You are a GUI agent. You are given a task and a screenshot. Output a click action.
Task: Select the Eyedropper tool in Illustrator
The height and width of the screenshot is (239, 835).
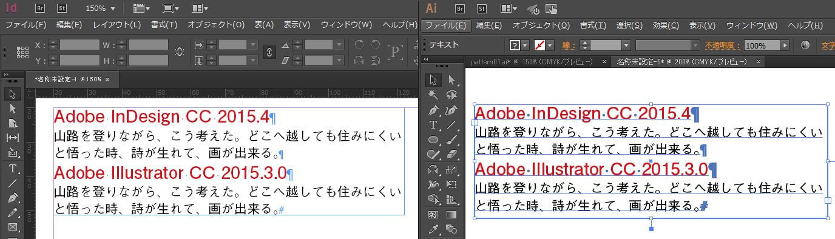tap(433, 229)
